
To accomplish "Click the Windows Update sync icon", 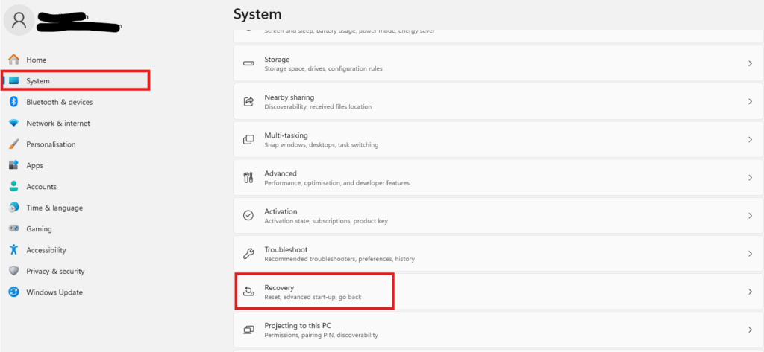I will [13, 292].
